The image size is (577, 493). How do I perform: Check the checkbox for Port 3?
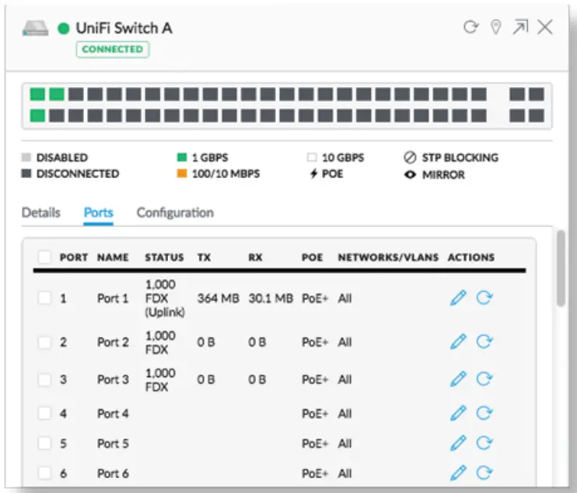coord(44,379)
